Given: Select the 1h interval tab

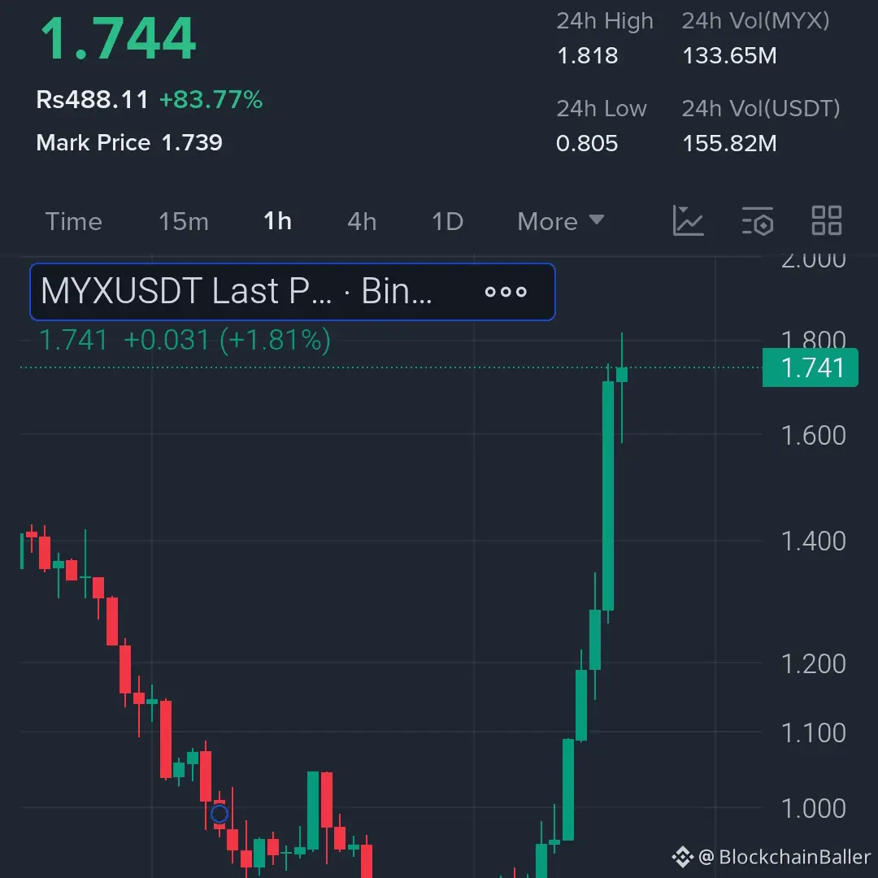Looking at the screenshot, I should point(277,221).
